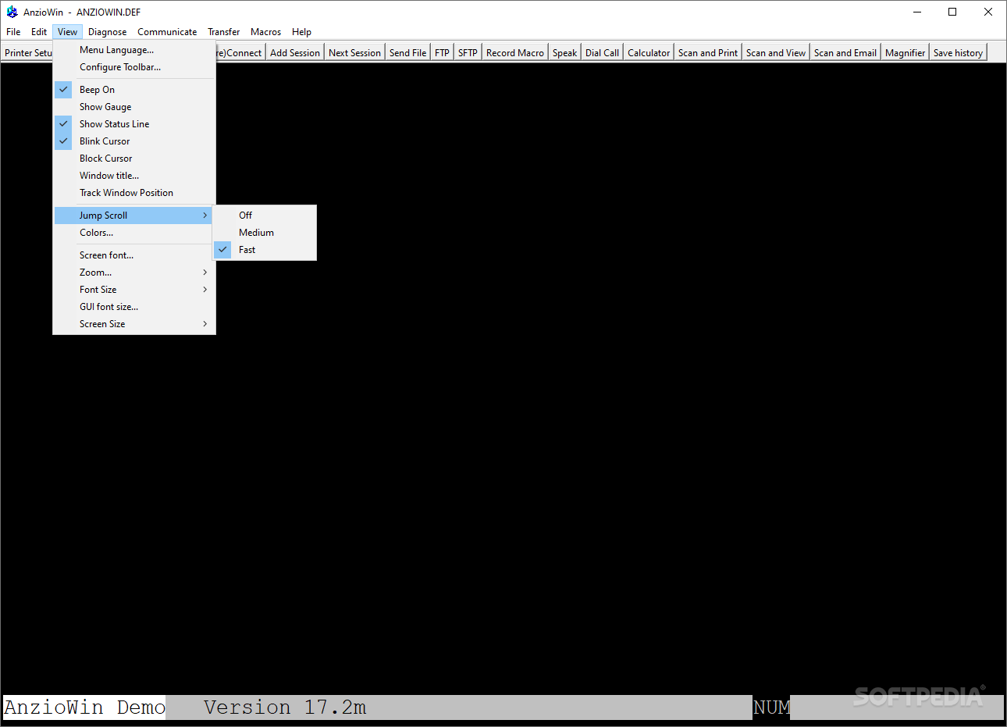
Task: Toggle the Beep On option
Action: click(x=134, y=90)
